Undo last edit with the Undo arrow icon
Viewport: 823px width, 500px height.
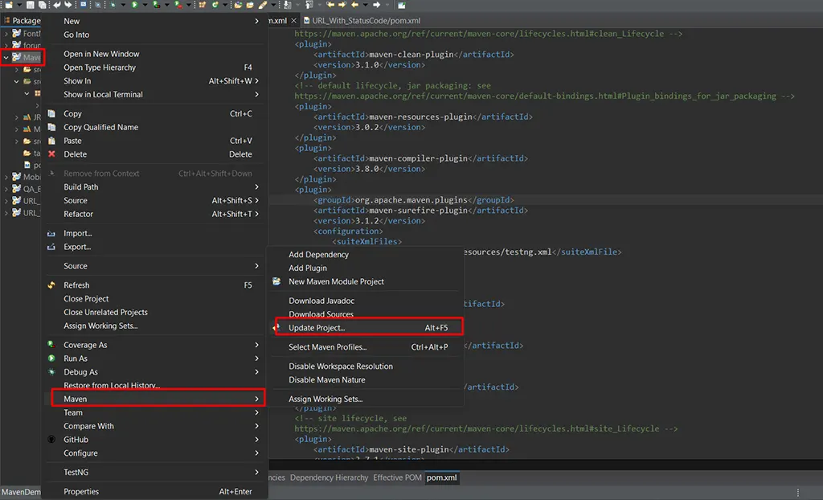click(56, 6)
